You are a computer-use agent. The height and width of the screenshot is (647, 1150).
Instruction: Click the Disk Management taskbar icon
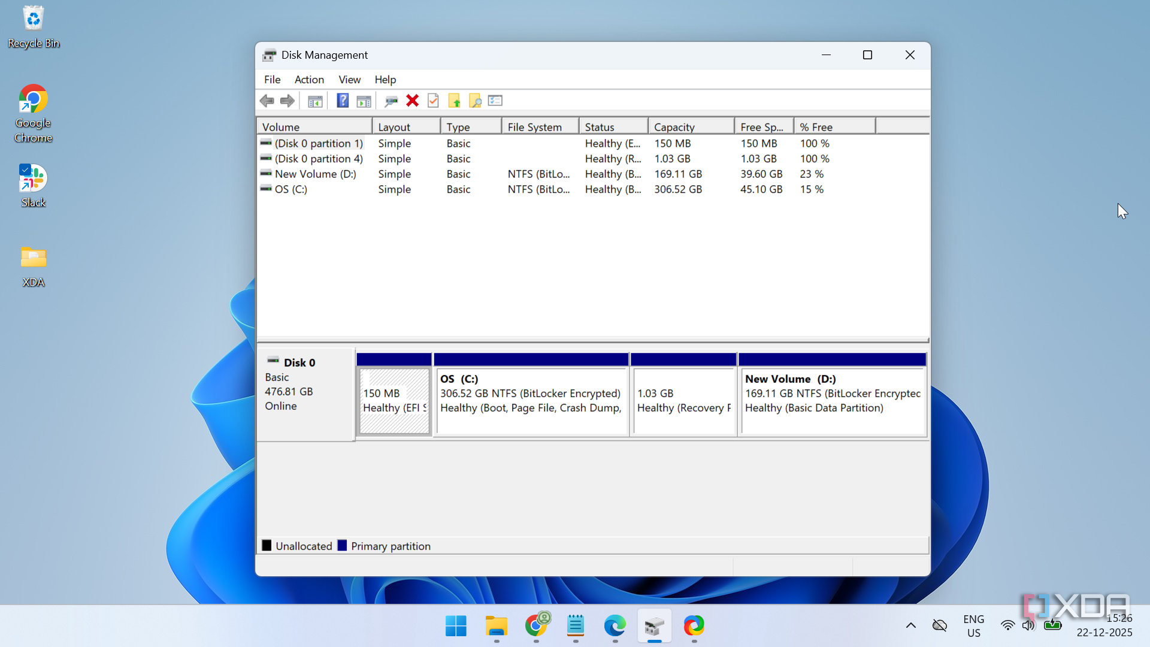(655, 626)
